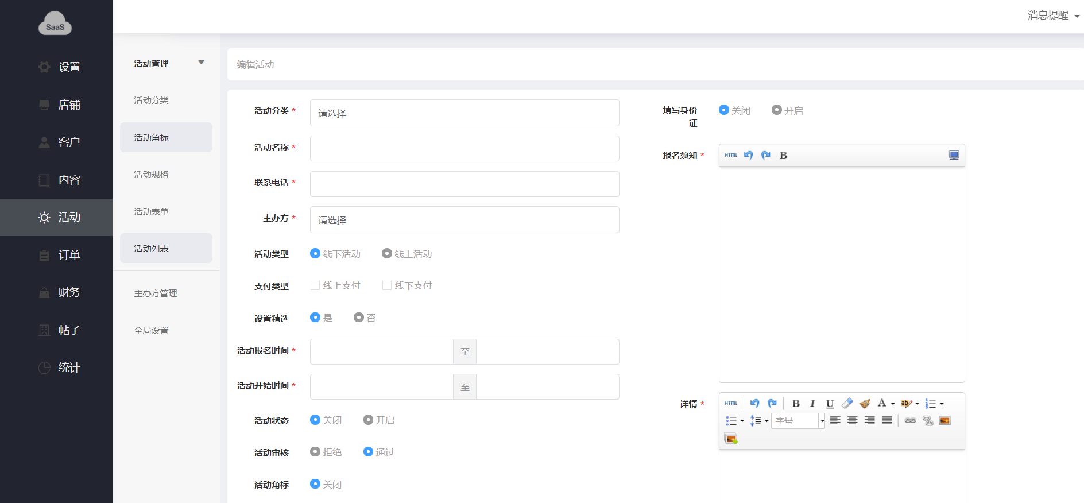Open 店铺 in the main sidebar

[56, 105]
